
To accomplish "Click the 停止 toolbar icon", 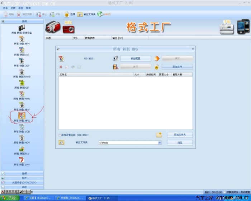I will 38,14.
